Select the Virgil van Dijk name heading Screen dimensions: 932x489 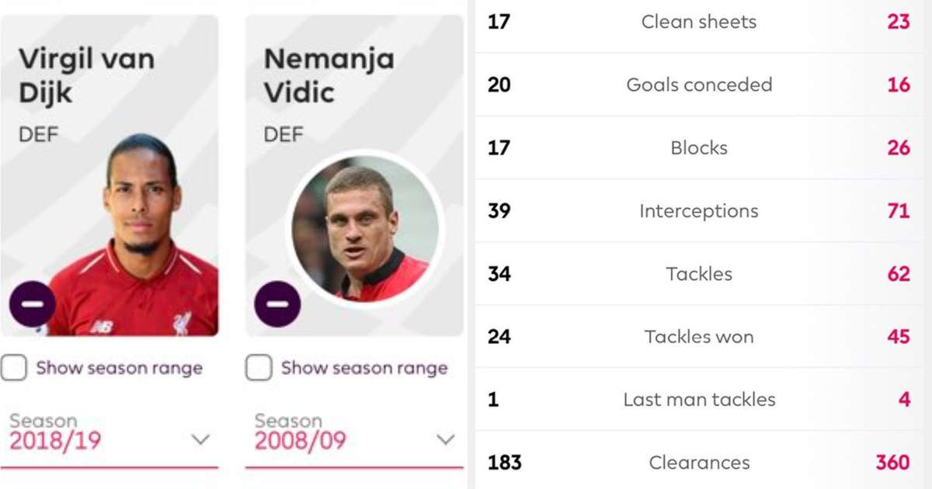click(85, 75)
